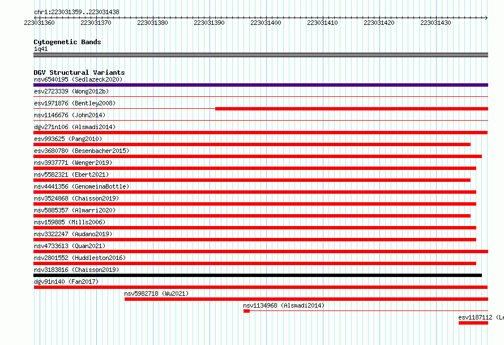Click the 223031390 ruler position label
Screen dimensions: 504x345
(209, 23)
